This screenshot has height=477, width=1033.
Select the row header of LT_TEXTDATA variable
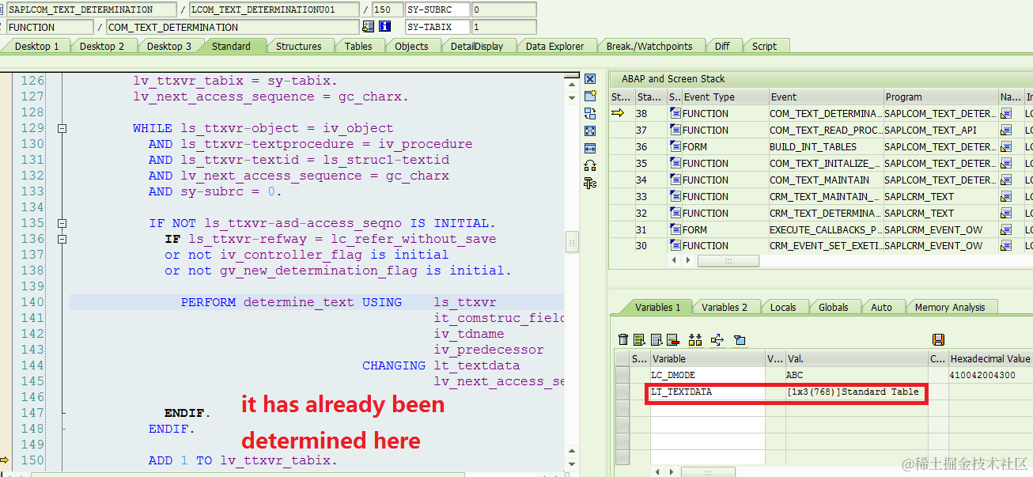(x=622, y=392)
